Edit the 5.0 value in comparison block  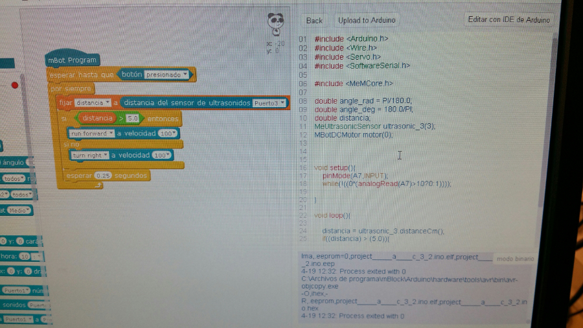(x=132, y=119)
